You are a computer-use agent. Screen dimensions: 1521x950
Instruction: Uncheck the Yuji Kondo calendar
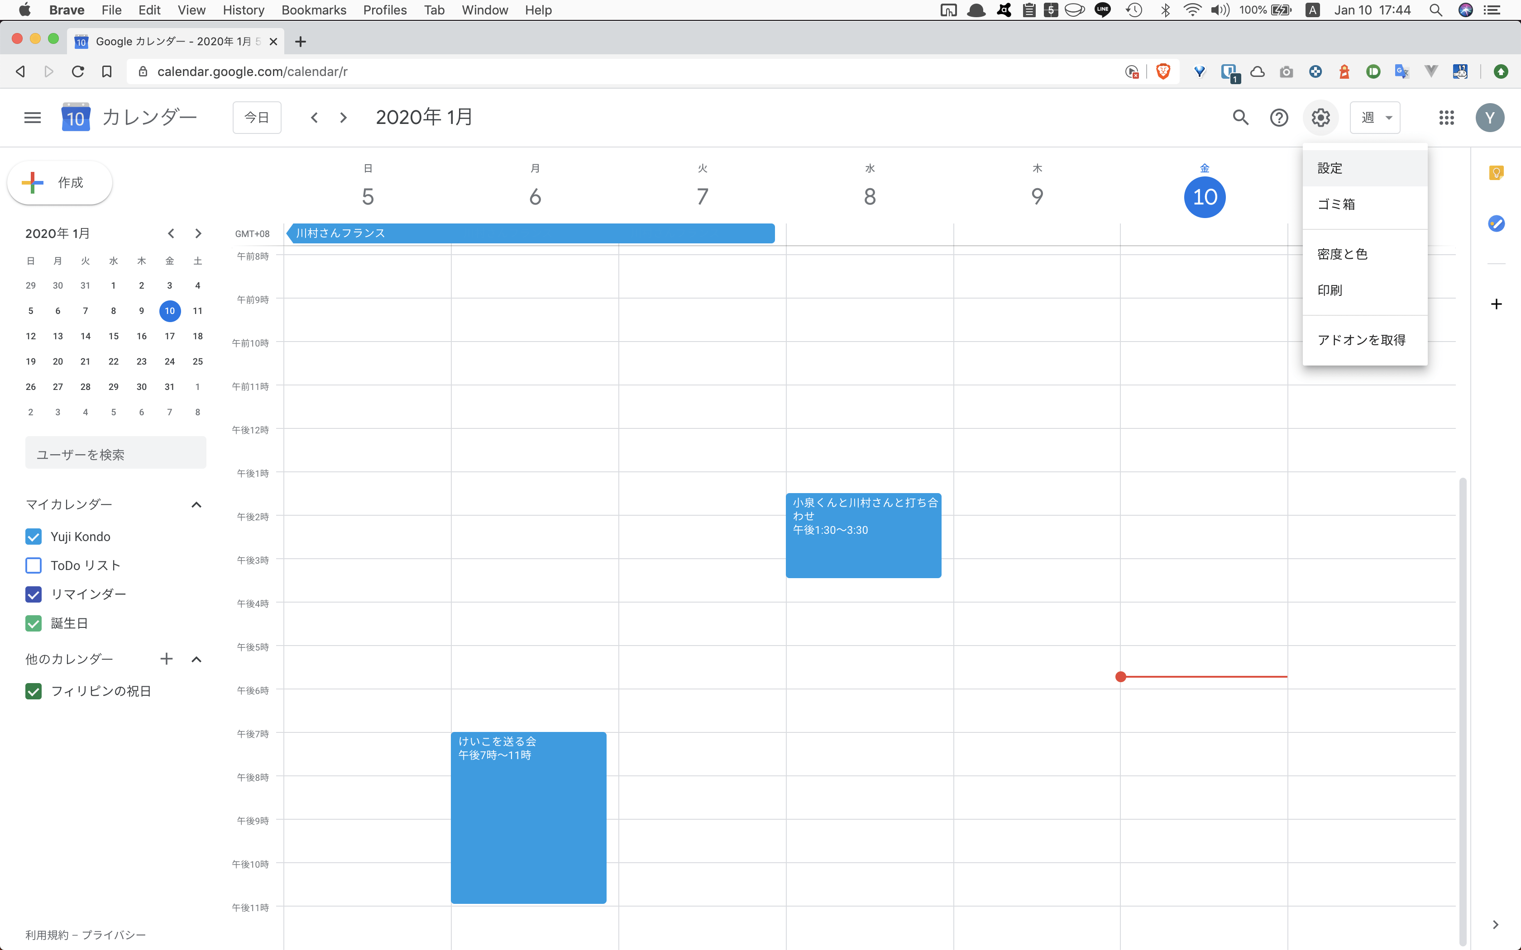coord(33,536)
